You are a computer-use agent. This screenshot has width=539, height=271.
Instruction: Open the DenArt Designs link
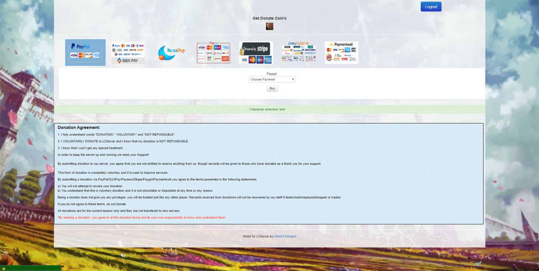(285, 236)
